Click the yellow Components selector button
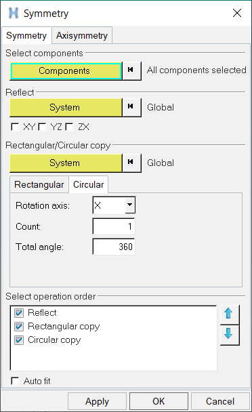The height and width of the screenshot is (412, 252). coord(66,71)
